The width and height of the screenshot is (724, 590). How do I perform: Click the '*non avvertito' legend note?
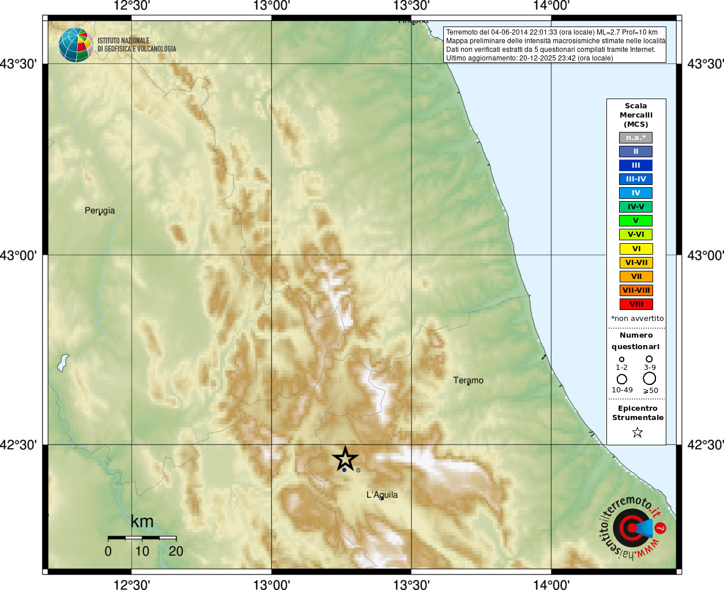[637, 319]
